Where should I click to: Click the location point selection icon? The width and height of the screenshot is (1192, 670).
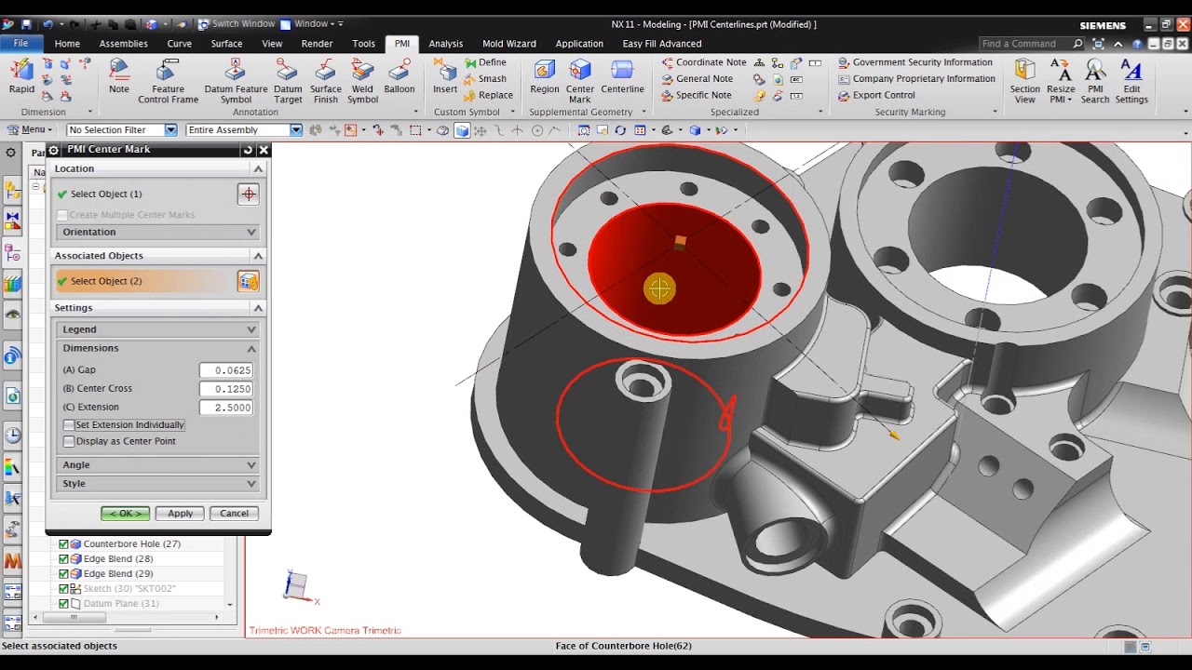[x=248, y=194]
